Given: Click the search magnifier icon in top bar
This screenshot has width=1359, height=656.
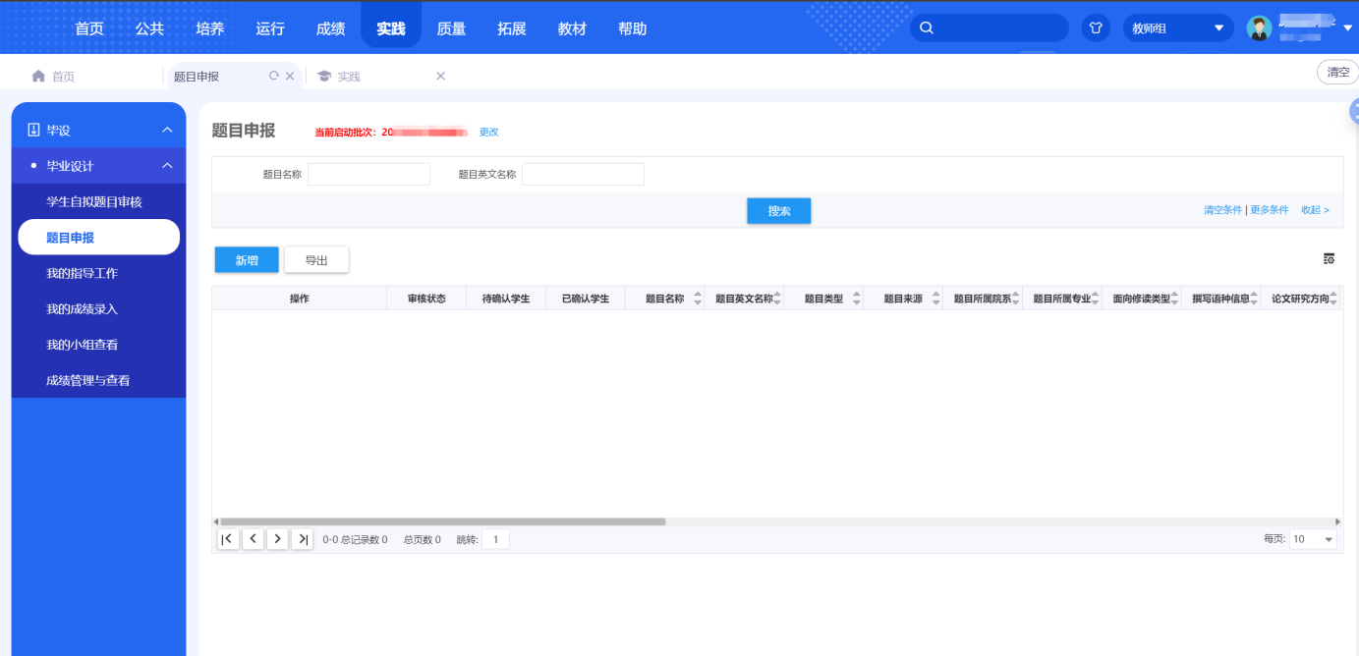Looking at the screenshot, I should [927, 27].
